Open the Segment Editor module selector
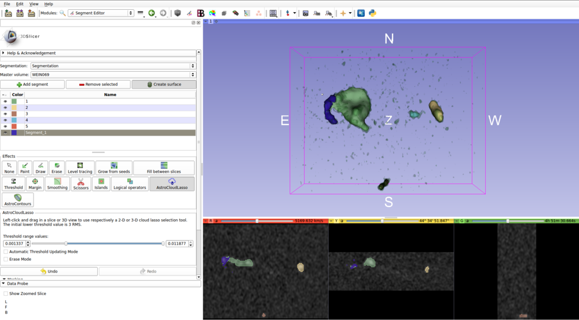This screenshot has width=579, height=320. [101, 13]
